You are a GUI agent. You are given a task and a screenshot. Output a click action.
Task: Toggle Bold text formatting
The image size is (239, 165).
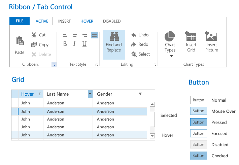coord(65,44)
